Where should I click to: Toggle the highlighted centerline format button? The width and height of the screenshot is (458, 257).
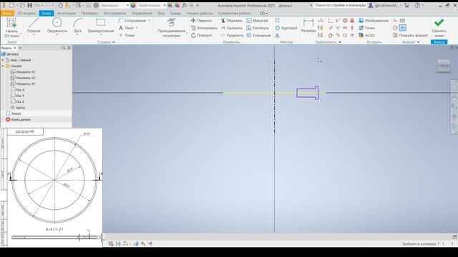(x=402, y=28)
